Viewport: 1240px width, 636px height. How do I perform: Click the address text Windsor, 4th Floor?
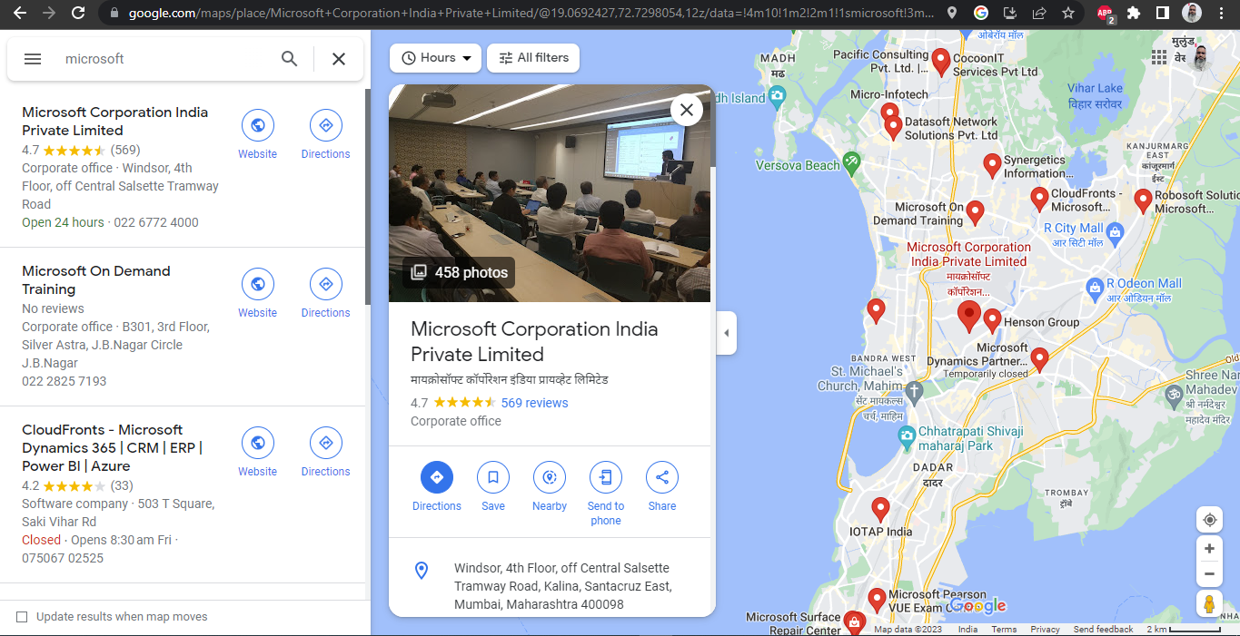click(562, 586)
